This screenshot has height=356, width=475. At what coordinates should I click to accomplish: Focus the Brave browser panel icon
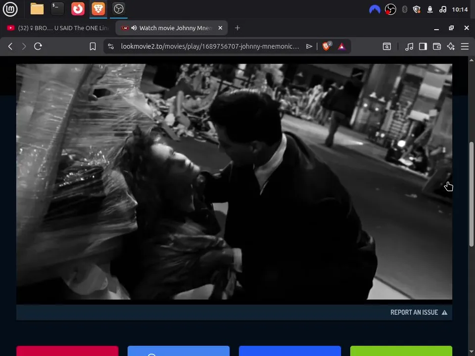[98, 9]
